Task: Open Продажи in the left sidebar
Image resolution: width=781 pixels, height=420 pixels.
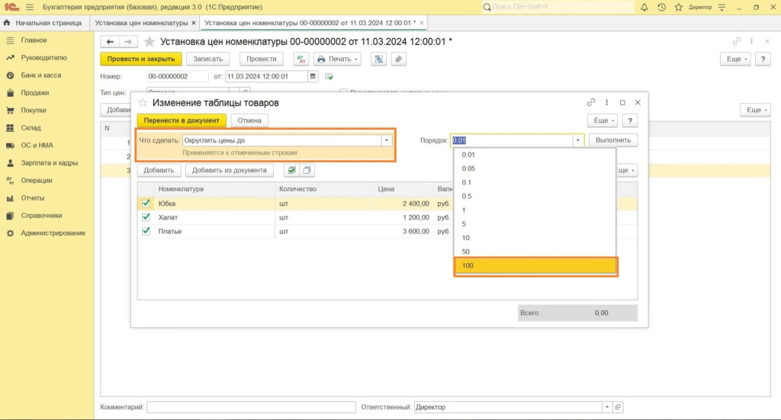Action: (35, 93)
